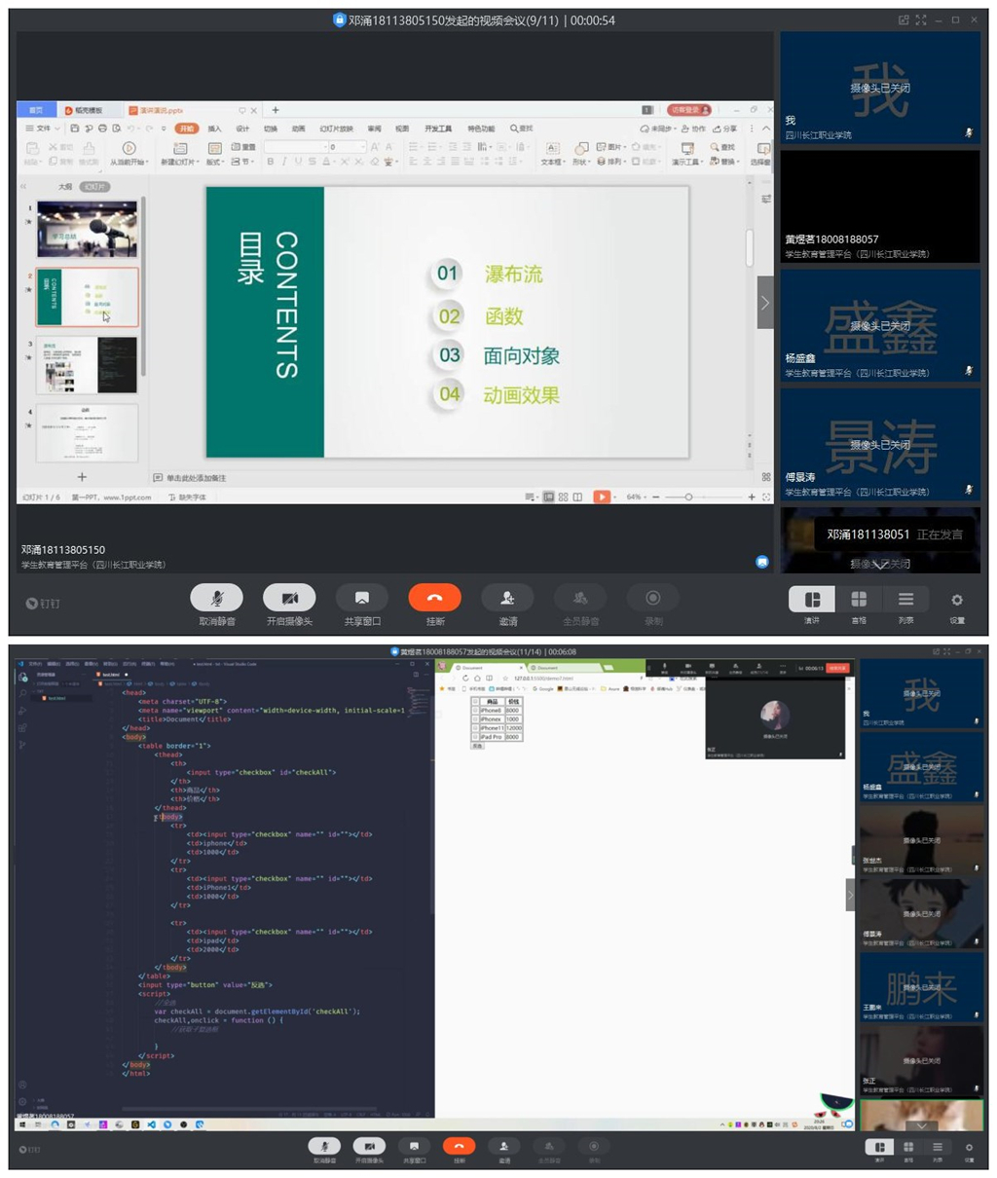Click the Windows Start button in the shared taskbar

(x=22, y=1124)
